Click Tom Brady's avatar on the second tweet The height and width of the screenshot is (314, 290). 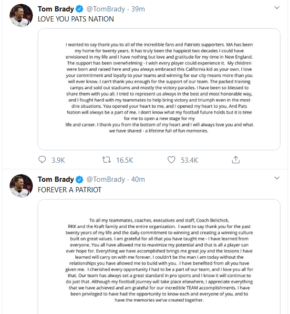(21, 187)
